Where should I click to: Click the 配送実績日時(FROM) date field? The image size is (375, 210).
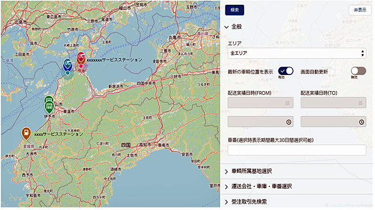pos(260,103)
